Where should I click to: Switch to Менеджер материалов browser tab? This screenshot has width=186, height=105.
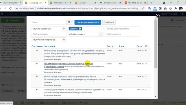click(x=35, y=3)
